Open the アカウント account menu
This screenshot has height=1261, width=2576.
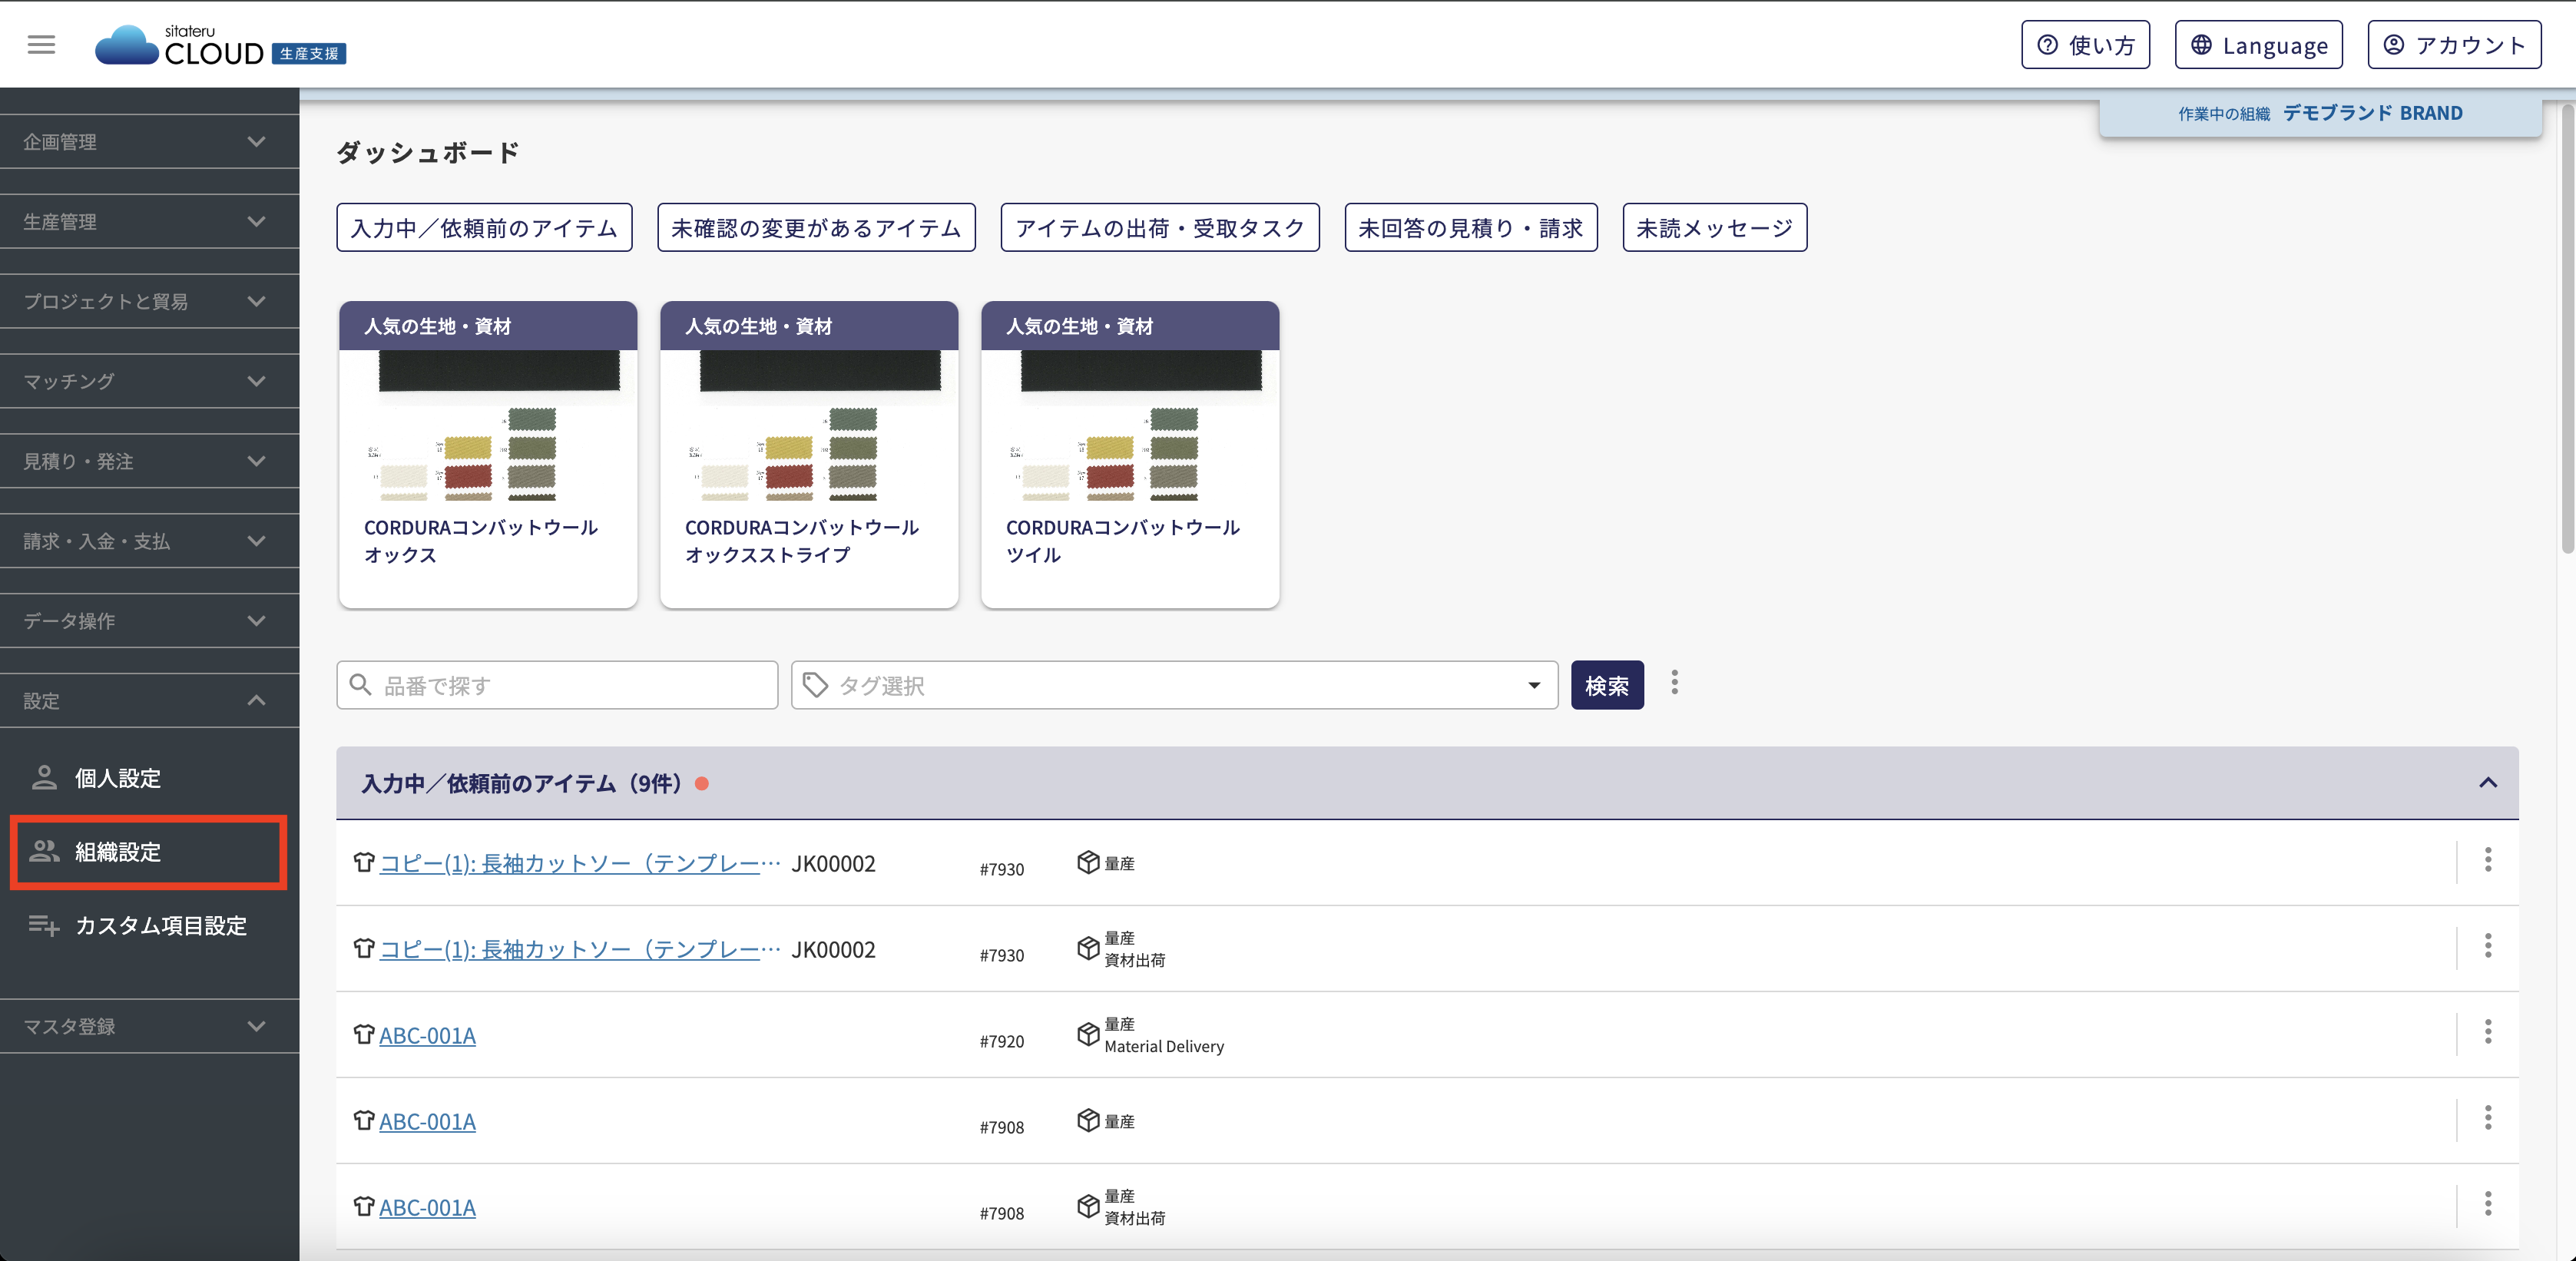[2453, 45]
